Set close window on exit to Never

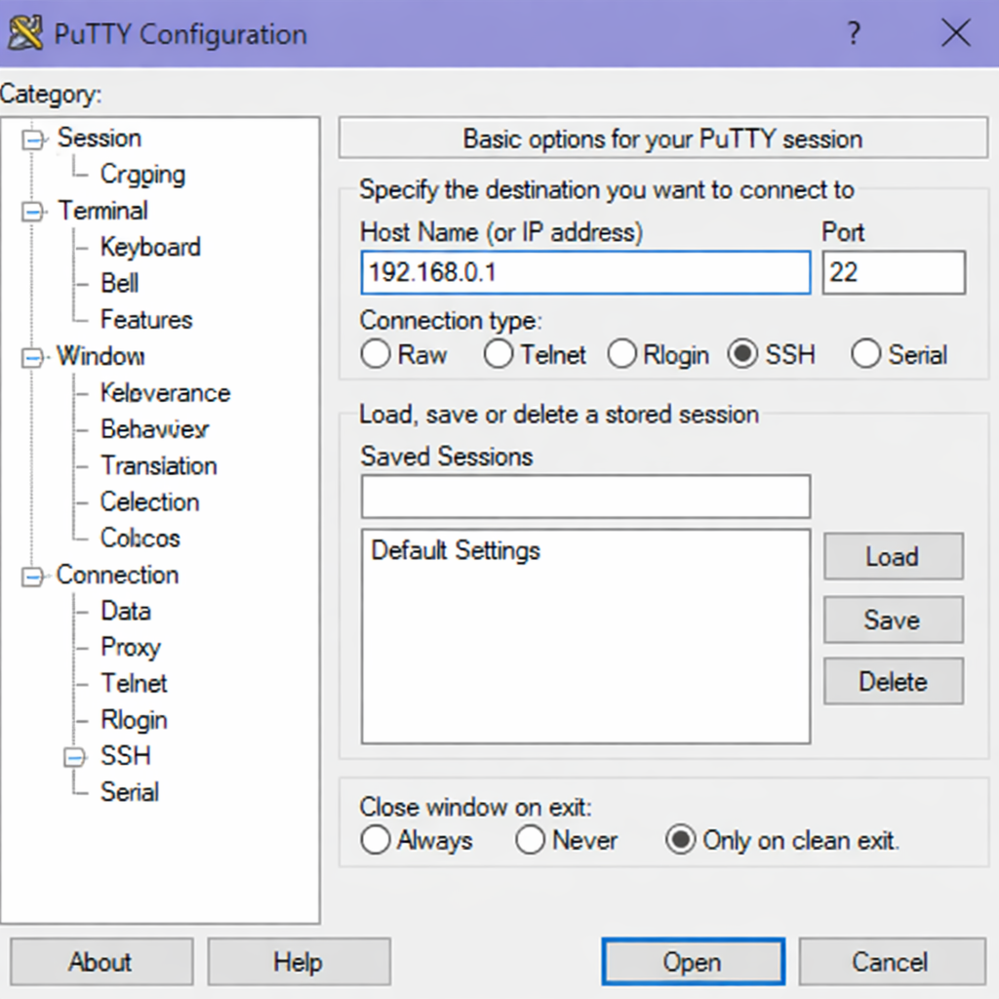coord(531,840)
